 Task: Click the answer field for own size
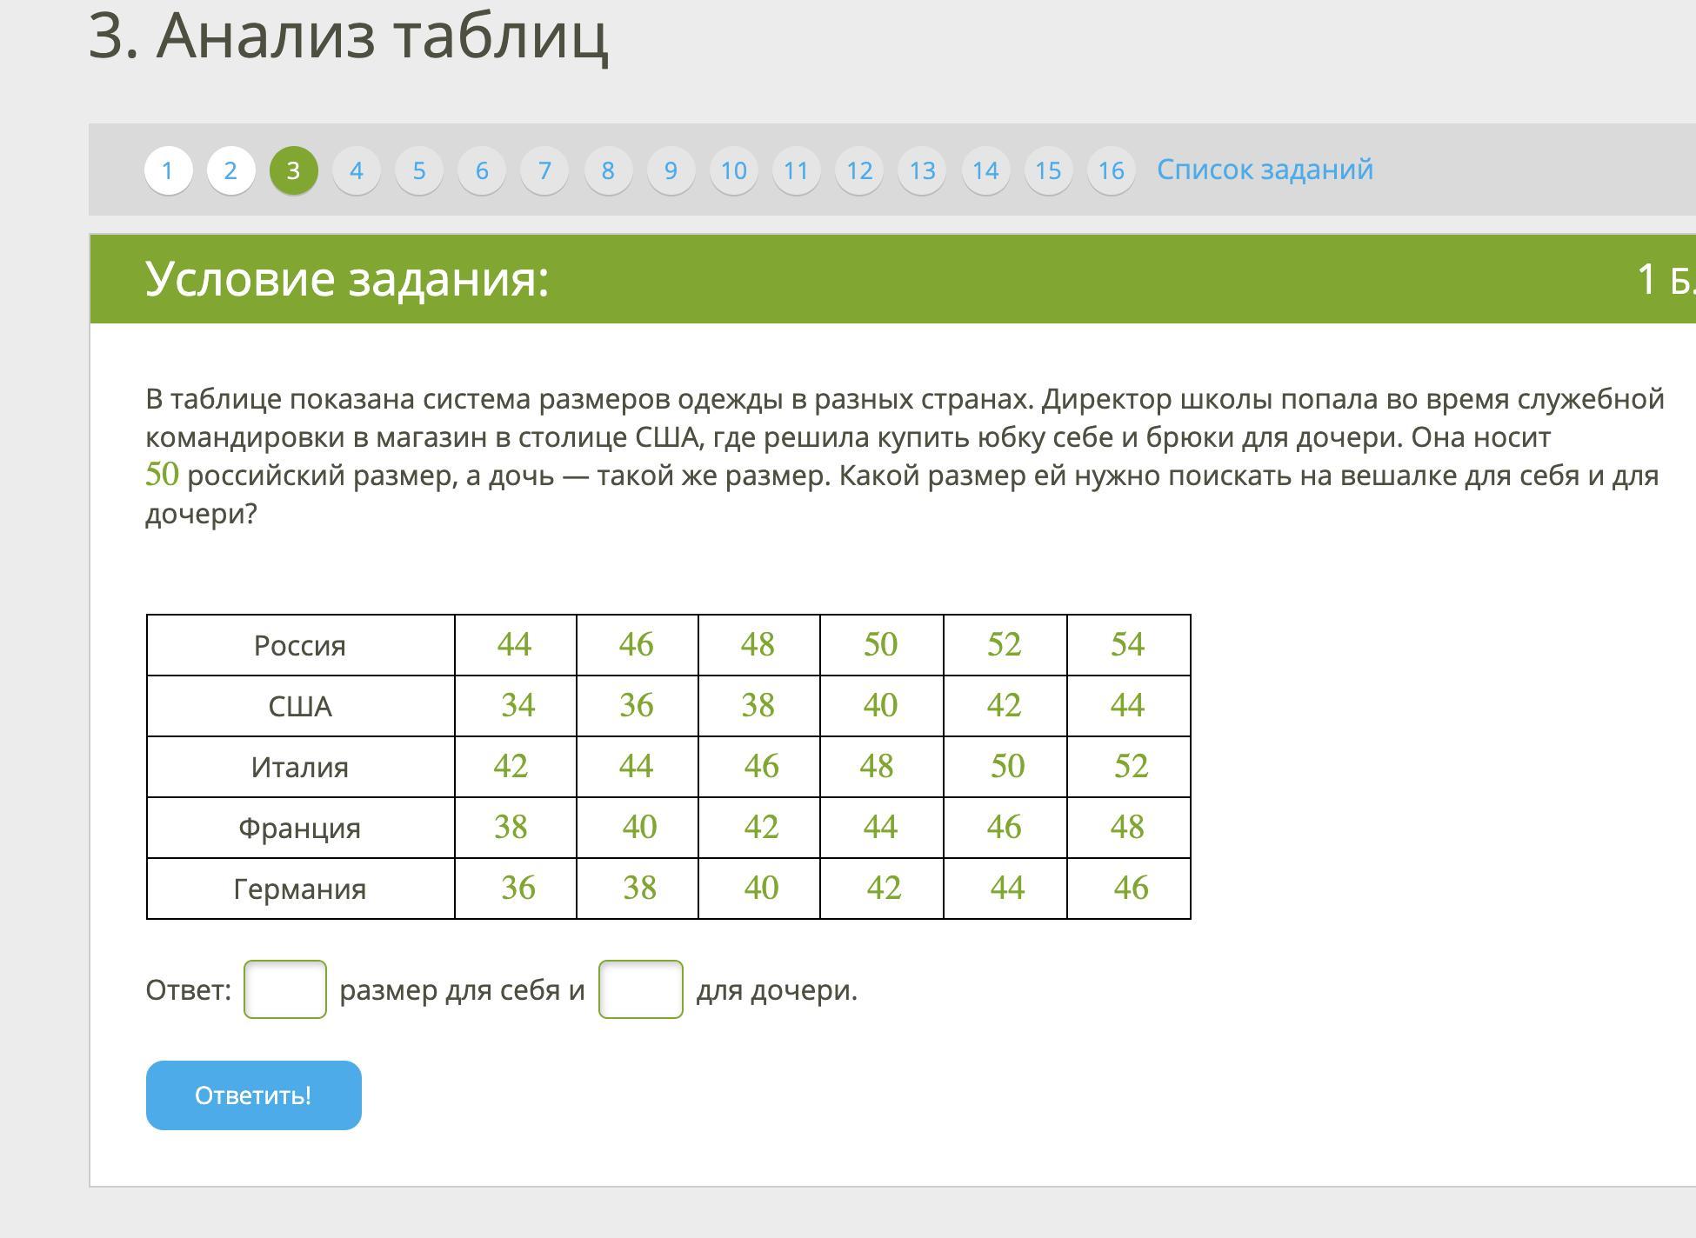285,989
